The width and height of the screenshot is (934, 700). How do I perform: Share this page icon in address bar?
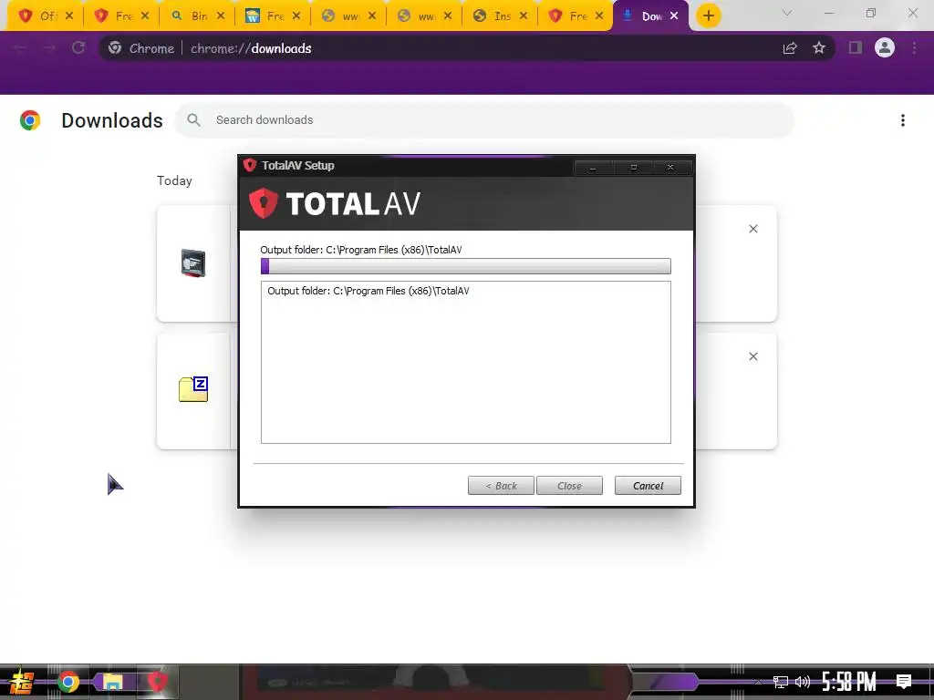(790, 48)
